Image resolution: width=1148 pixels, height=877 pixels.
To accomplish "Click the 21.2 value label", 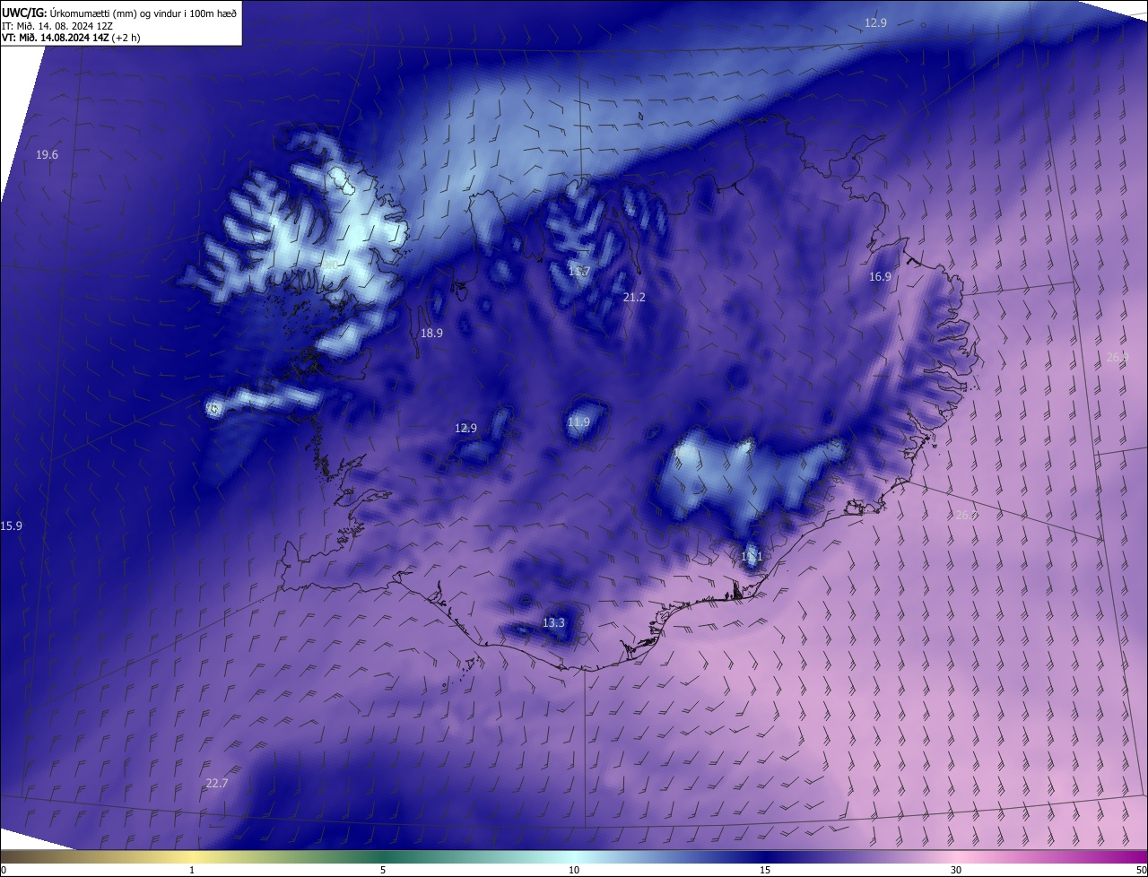I will (633, 297).
